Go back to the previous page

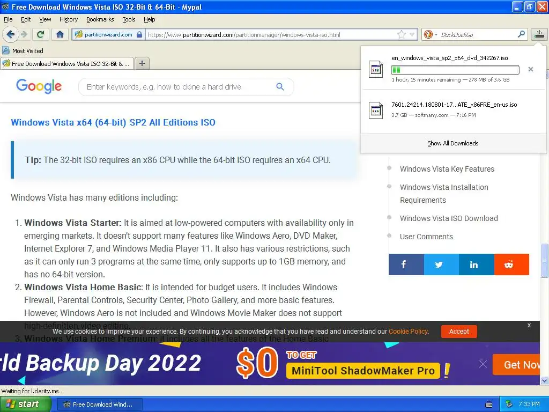[x=10, y=34]
